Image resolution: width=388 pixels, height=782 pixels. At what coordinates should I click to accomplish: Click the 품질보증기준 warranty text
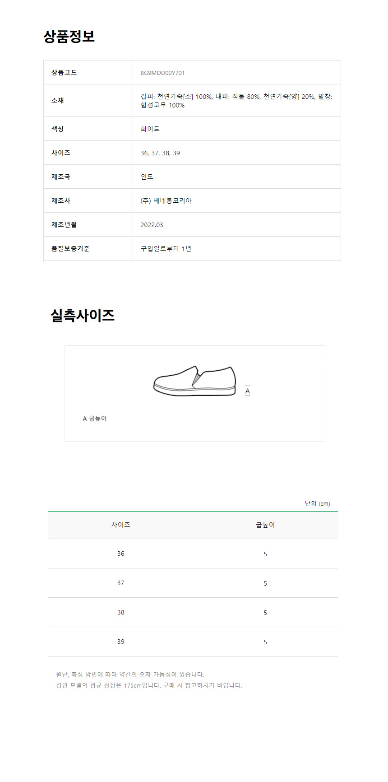pyautogui.click(x=166, y=249)
